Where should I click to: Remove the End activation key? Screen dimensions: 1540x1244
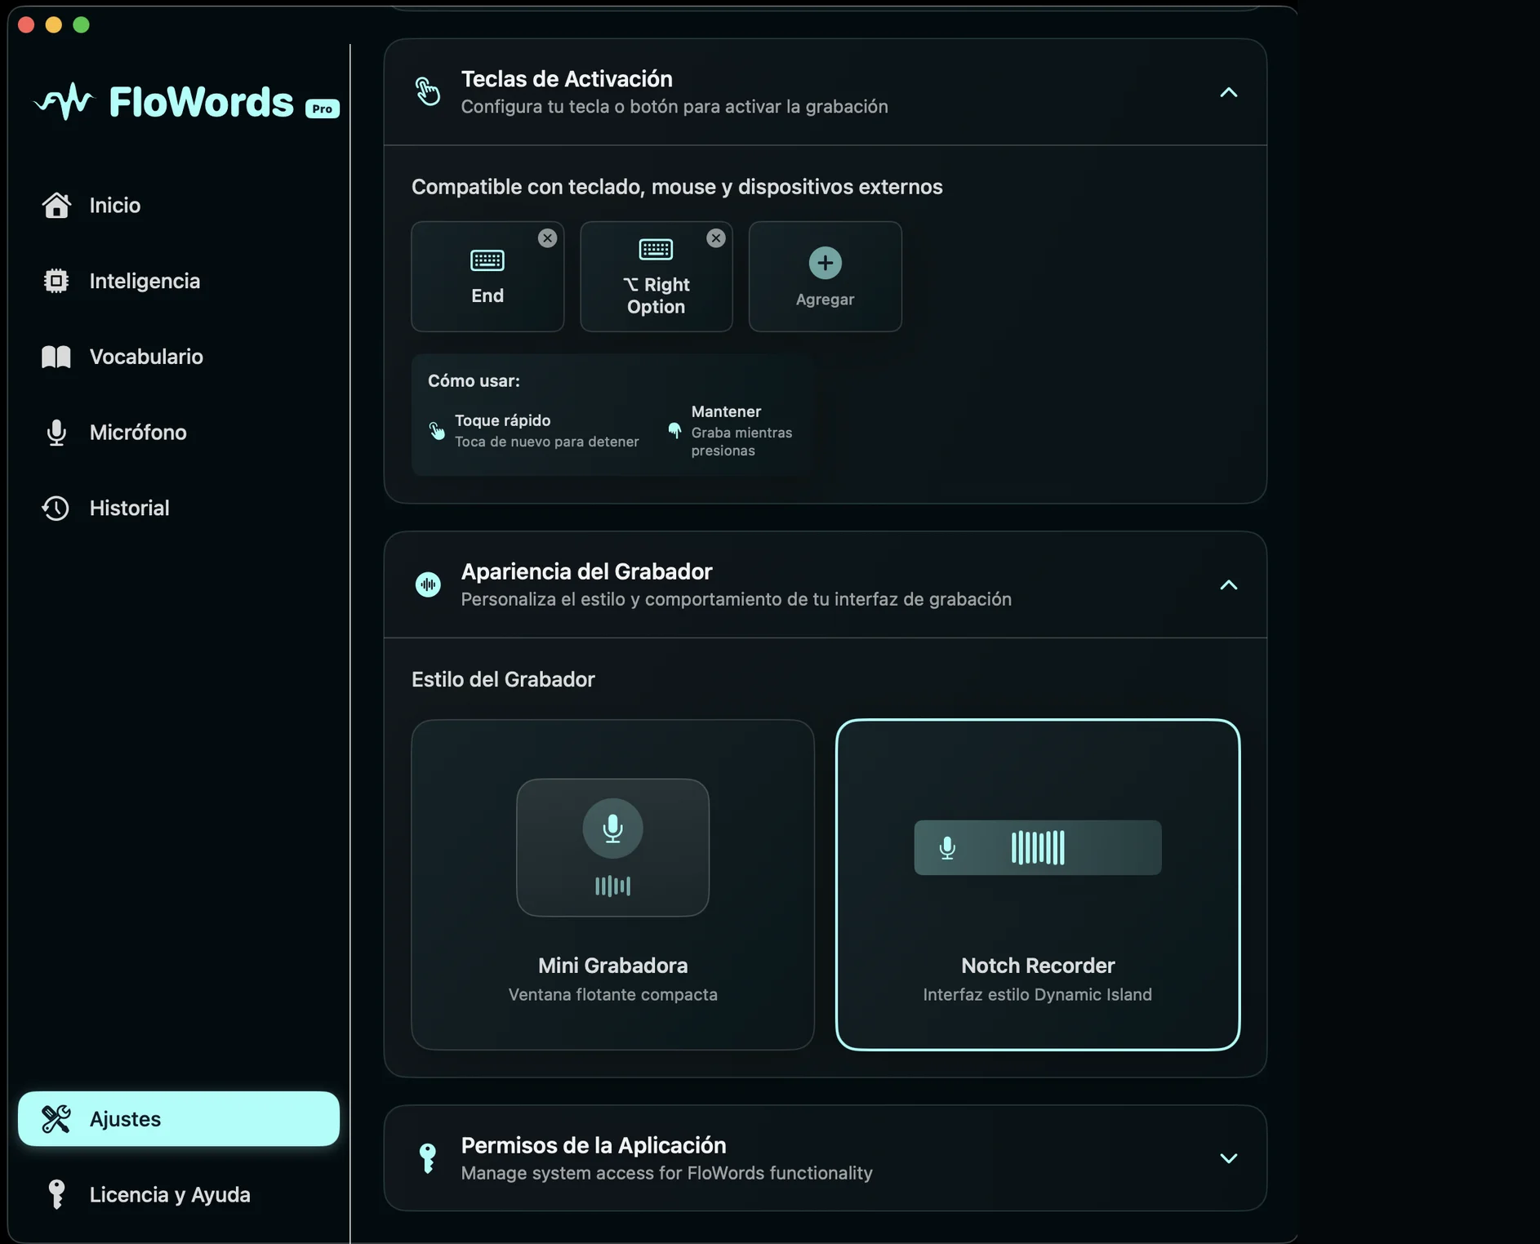pyautogui.click(x=547, y=238)
